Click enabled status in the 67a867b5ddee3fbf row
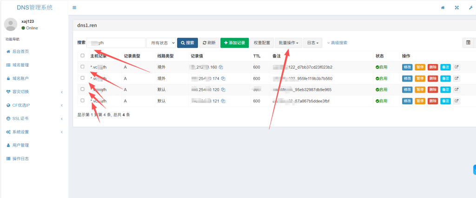Image resolution: width=476 pixels, height=198 pixels. coord(381,101)
